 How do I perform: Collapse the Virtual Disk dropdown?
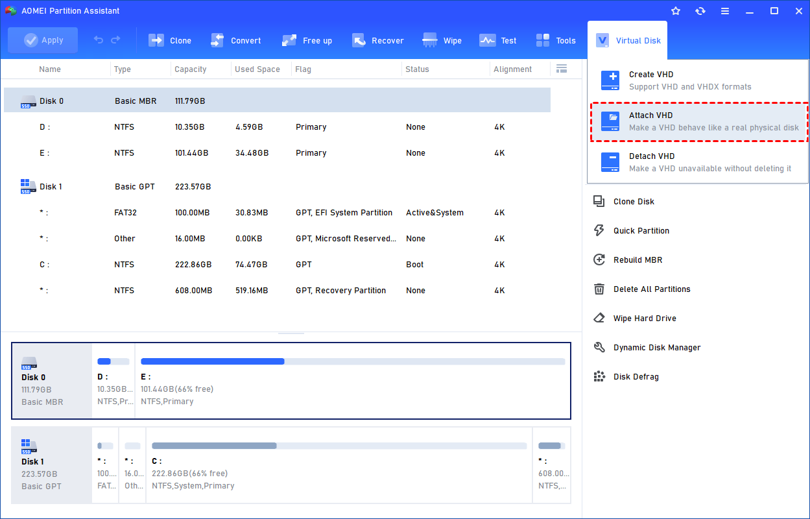coord(627,40)
